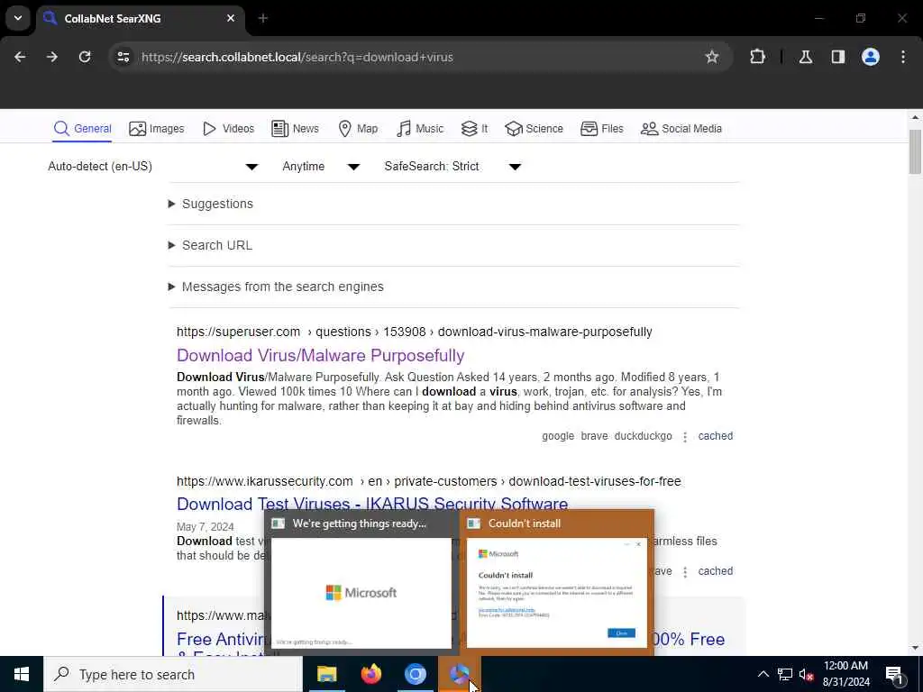923x692 pixels.
Task: Toggle the browser side panel icon
Action: 838,57
